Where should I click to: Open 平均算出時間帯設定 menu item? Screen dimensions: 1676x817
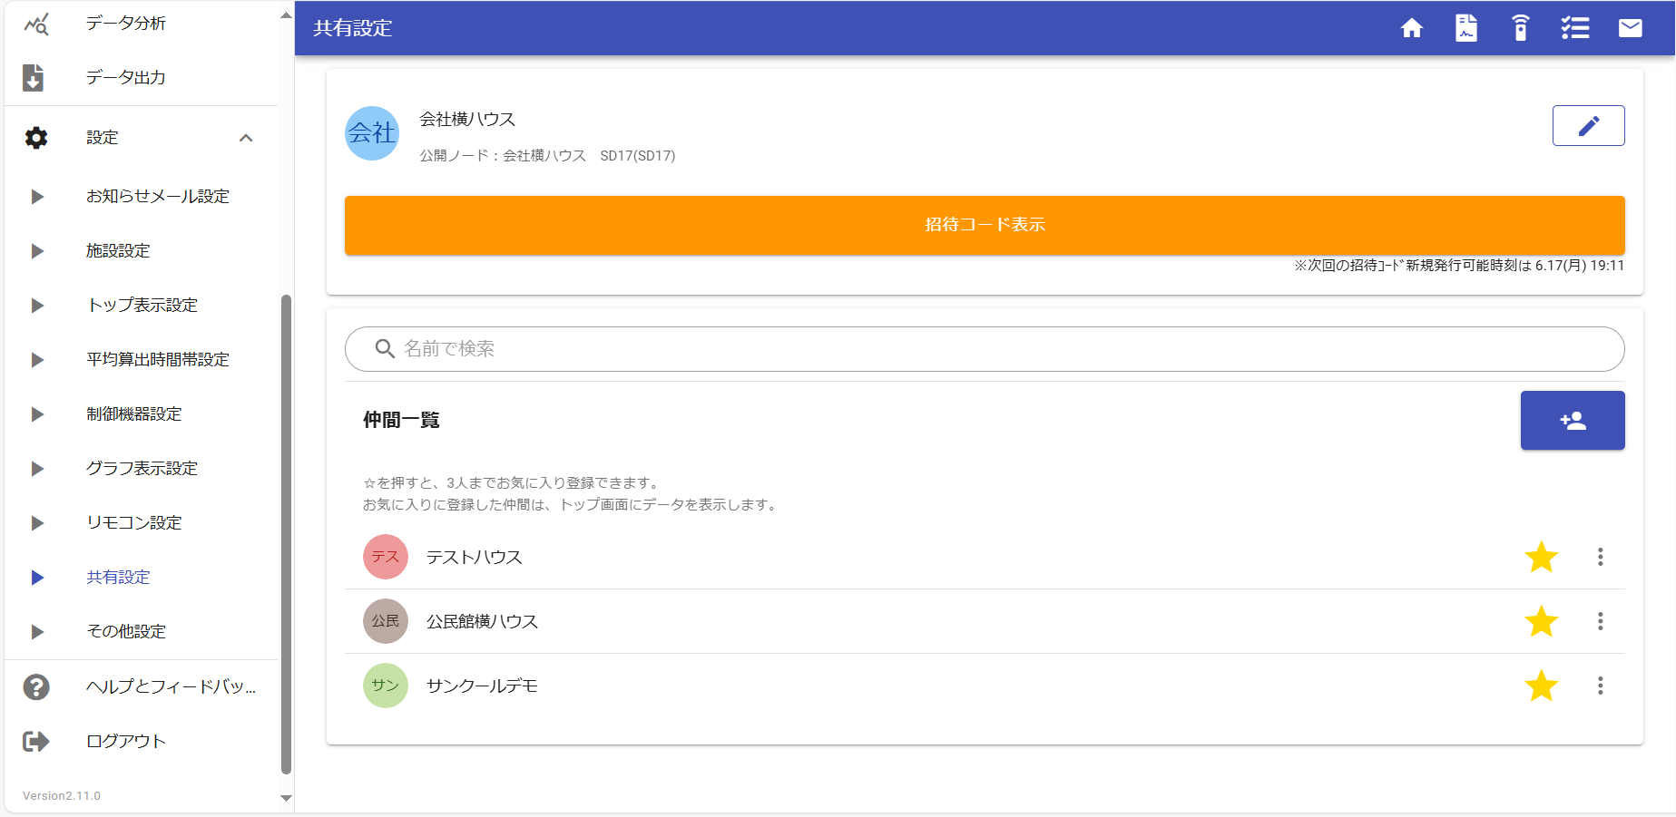click(x=158, y=360)
